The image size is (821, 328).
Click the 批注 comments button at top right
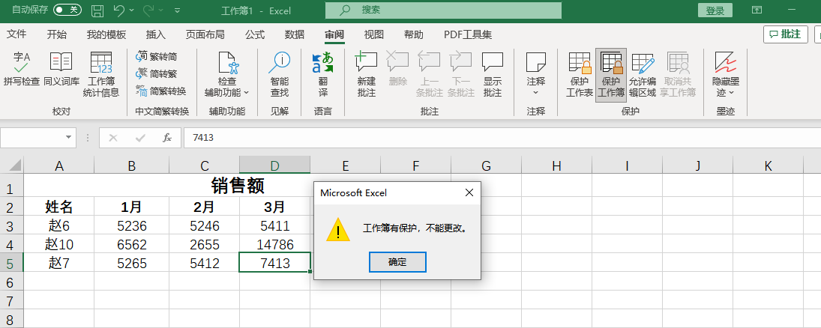click(786, 34)
